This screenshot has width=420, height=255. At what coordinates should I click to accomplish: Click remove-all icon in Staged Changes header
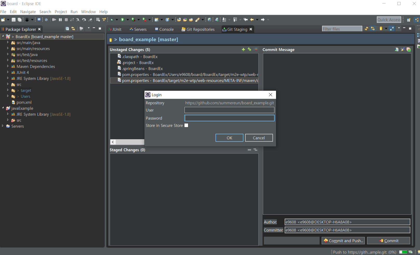coord(255,150)
